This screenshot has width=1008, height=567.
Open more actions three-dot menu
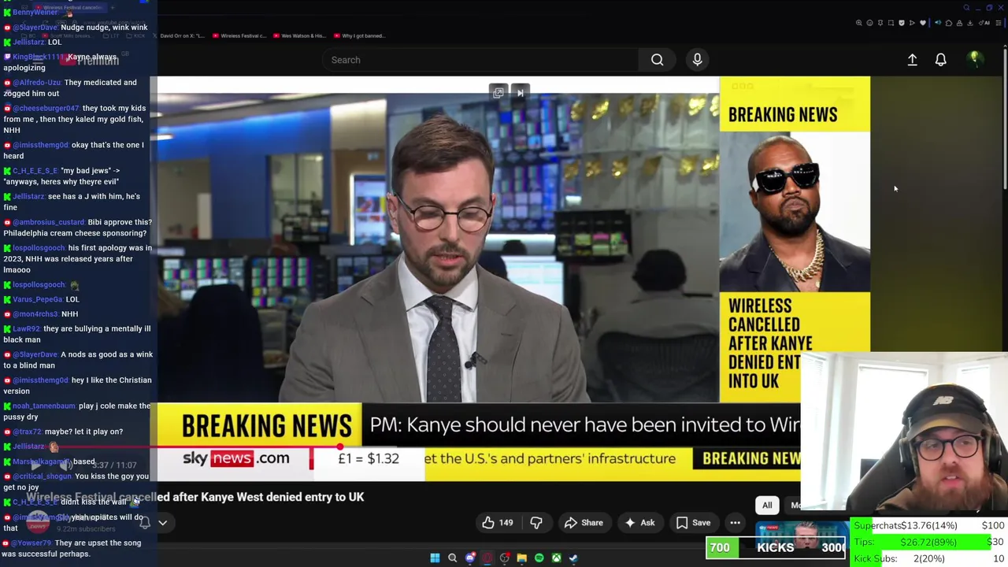[735, 523]
